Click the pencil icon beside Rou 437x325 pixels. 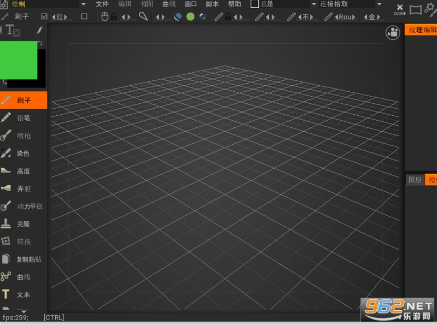pyautogui.click(x=328, y=17)
